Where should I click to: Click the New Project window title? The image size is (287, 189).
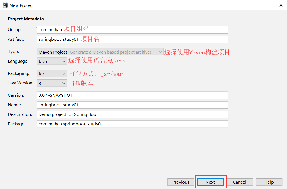(x=22, y=5)
